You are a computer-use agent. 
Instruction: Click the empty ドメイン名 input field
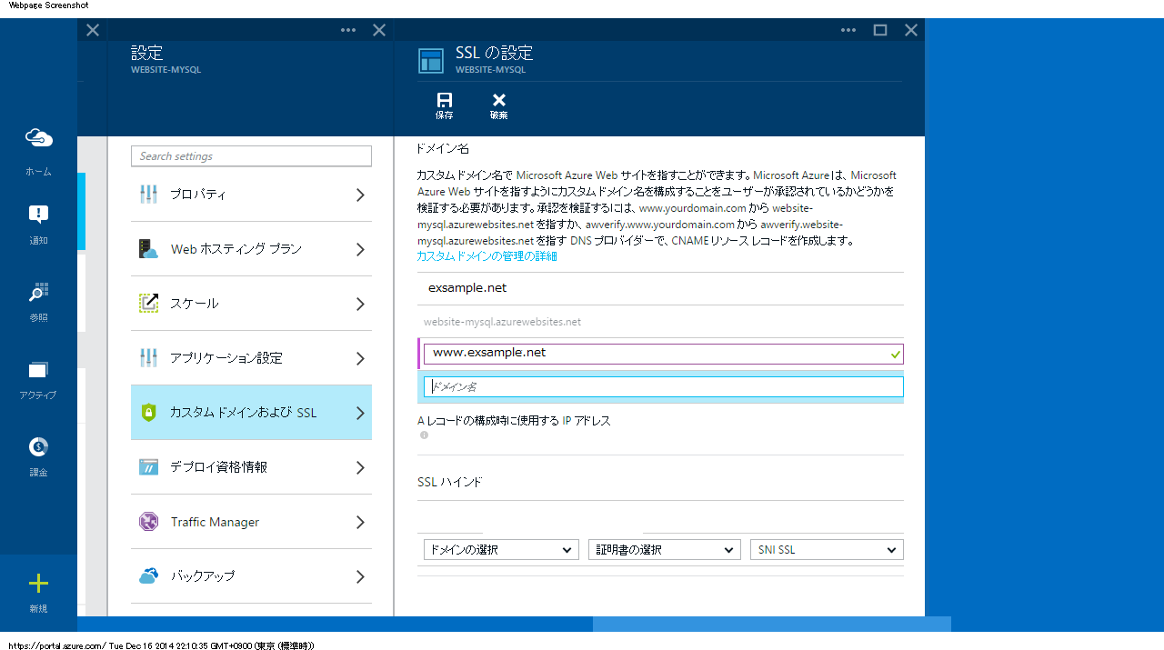(663, 387)
